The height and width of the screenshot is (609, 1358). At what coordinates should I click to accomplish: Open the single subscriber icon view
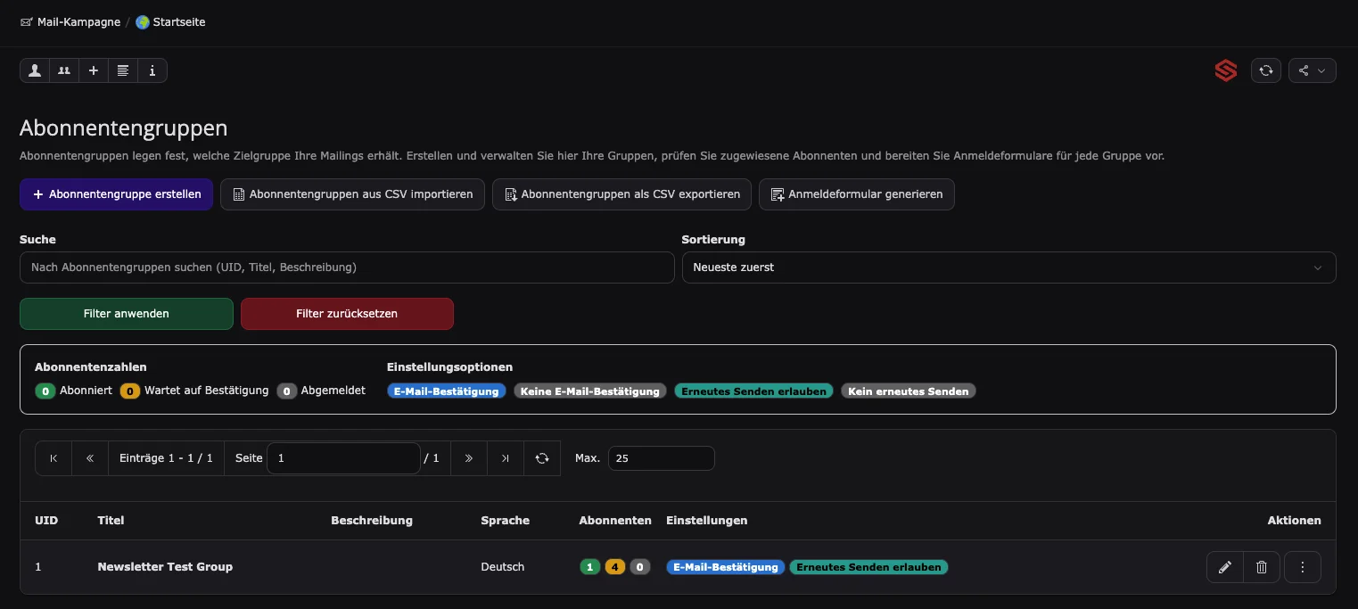coord(35,70)
